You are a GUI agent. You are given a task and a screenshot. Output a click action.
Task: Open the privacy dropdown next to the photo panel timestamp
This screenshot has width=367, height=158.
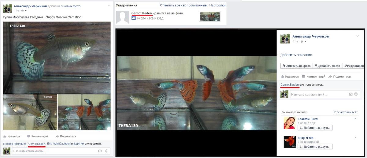pyautogui.click(x=303, y=41)
